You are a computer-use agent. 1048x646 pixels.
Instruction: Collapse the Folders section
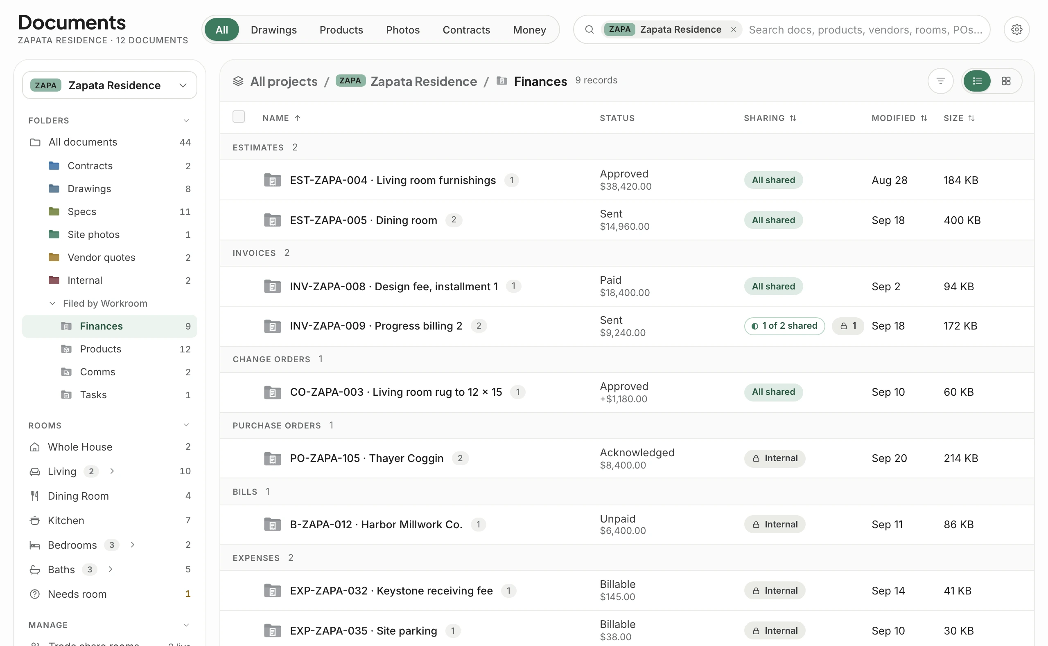(x=186, y=121)
